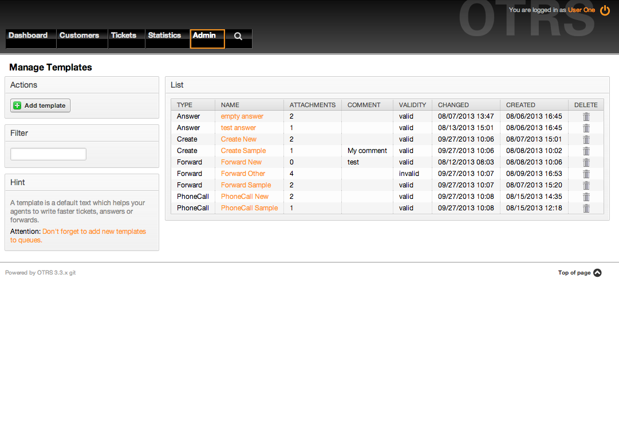Open the 'PhoneCall Sample' template
619x427 pixels.
tap(249, 208)
